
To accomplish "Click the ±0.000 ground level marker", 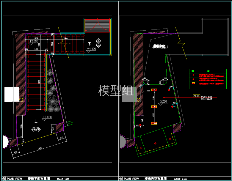I will 47,117.
